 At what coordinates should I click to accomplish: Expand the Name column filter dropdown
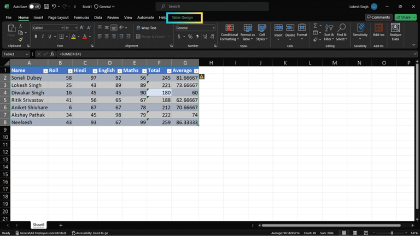(45, 70)
